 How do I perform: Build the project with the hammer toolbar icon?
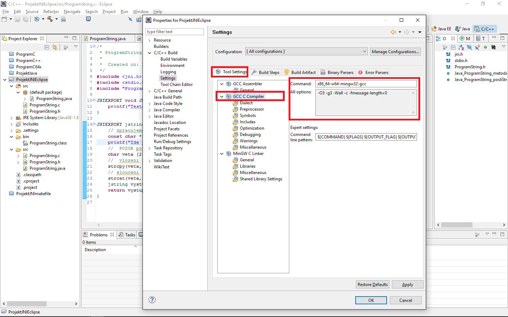(50, 19)
